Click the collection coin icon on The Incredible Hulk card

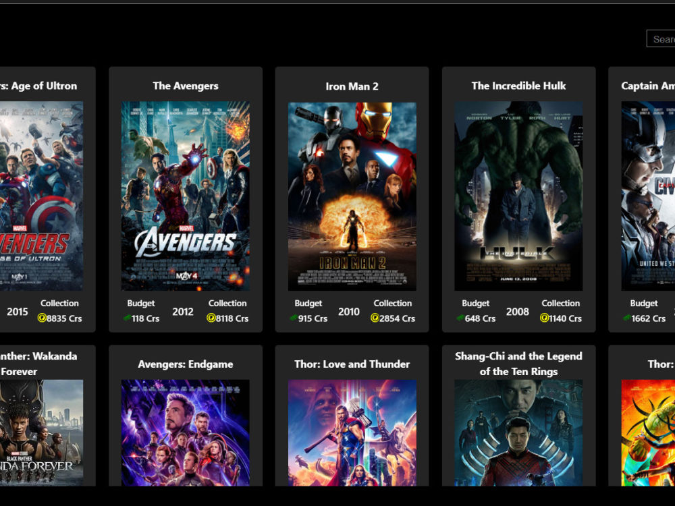[x=544, y=318]
